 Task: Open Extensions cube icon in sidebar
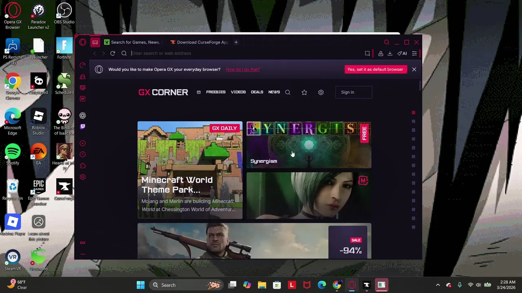(x=83, y=166)
